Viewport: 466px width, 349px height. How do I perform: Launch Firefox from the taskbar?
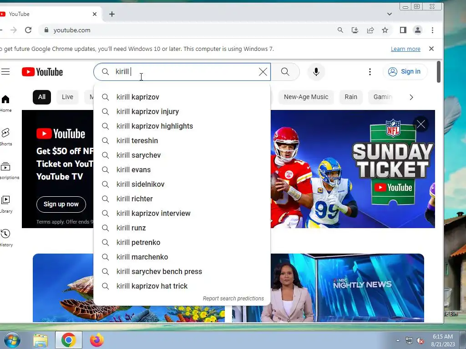(x=97, y=340)
